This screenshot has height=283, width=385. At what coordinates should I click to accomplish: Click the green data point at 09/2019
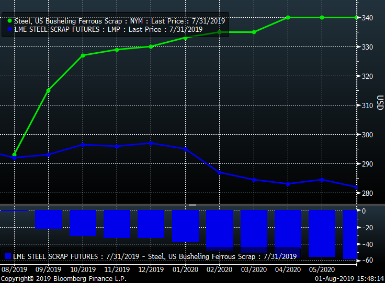tap(48, 90)
